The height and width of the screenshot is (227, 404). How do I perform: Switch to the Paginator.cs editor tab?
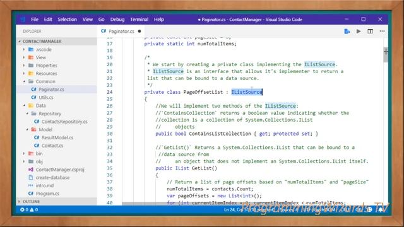click(x=121, y=31)
